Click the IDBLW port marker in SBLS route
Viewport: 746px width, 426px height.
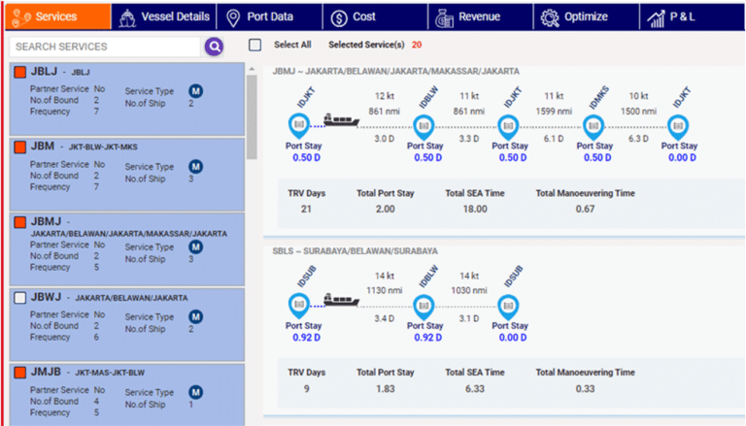[x=423, y=305]
